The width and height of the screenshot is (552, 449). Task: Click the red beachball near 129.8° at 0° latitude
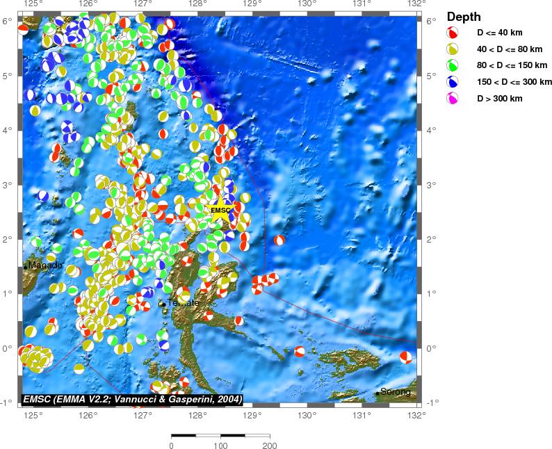[300, 352]
